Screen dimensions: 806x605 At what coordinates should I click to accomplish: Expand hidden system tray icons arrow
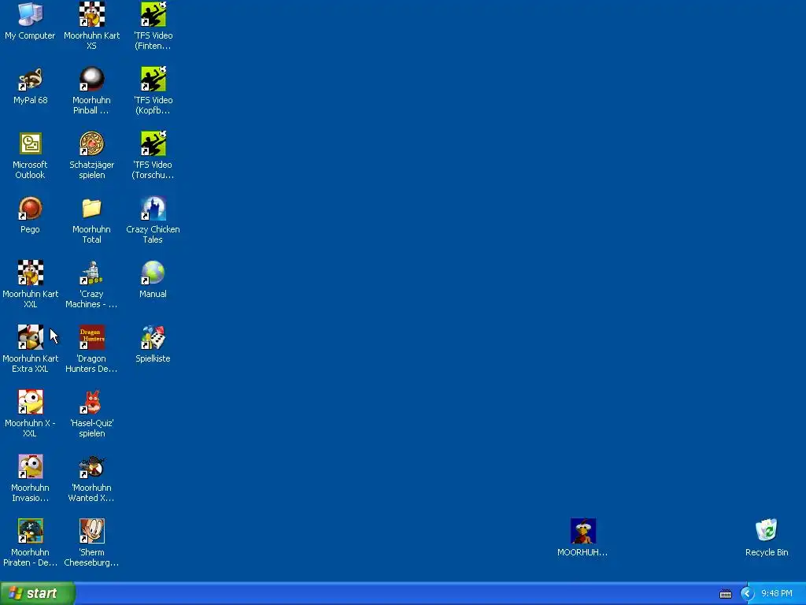point(747,594)
